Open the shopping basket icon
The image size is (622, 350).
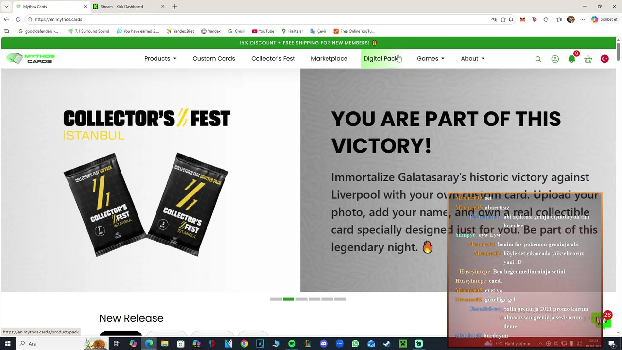(588, 59)
